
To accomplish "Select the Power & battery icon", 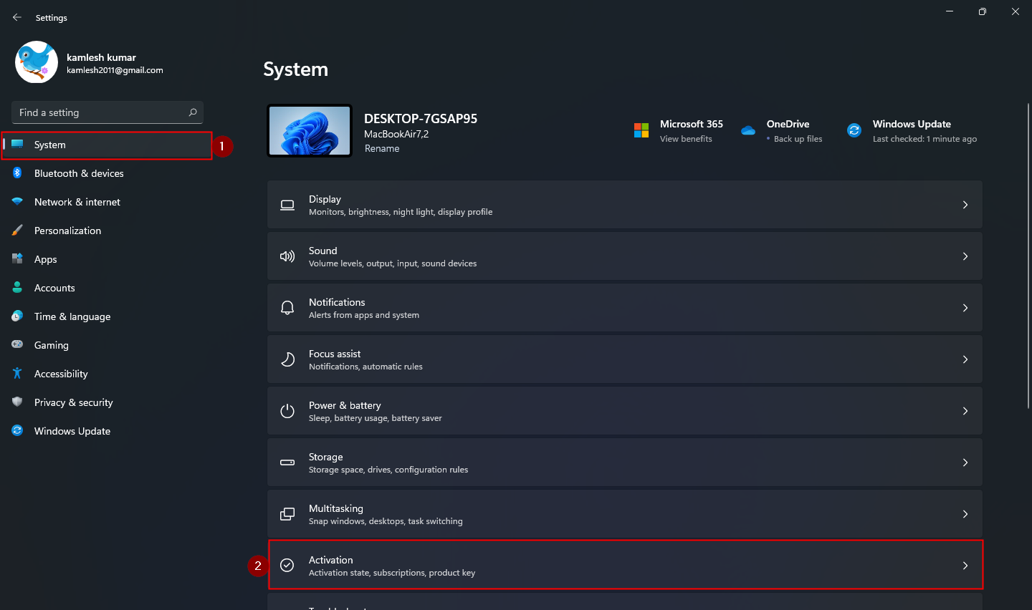I will point(287,410).
